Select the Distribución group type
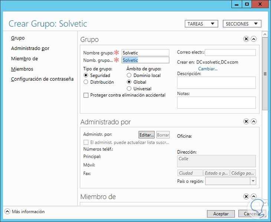The height and width of the screenshot is (222, 271). tap(86, 82)
